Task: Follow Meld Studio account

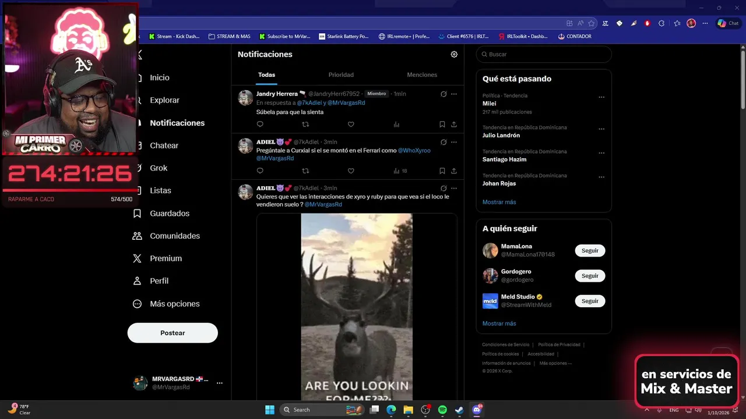Action: point(590,301)
